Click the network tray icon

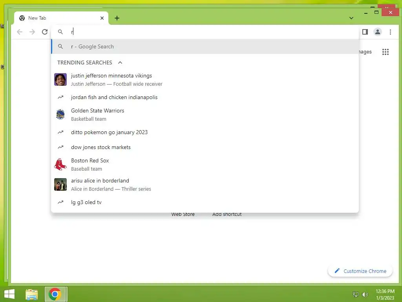(356, 295)
